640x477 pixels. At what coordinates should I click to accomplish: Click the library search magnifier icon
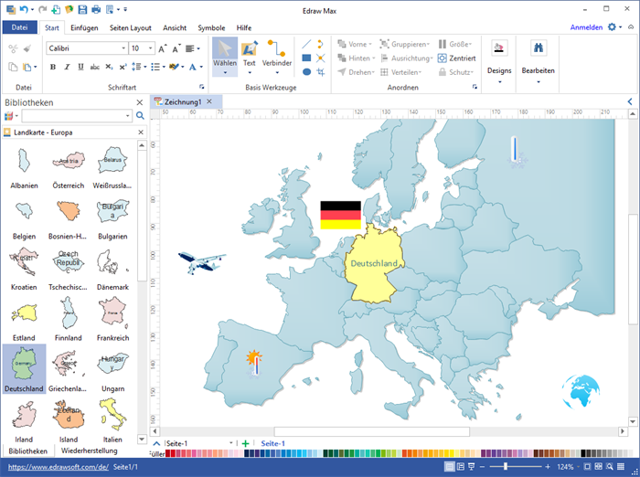140,116
